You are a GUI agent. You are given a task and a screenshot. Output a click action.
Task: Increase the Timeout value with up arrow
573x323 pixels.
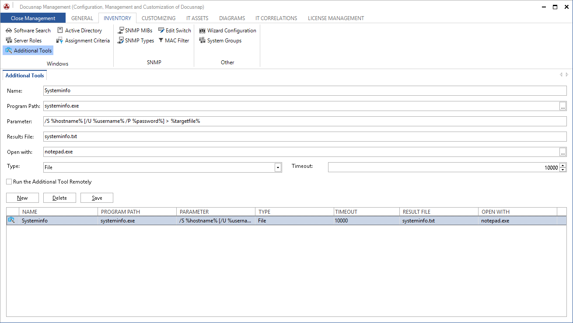tap(563, 165)
